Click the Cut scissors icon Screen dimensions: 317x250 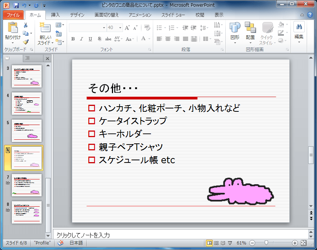pos(26,25)
